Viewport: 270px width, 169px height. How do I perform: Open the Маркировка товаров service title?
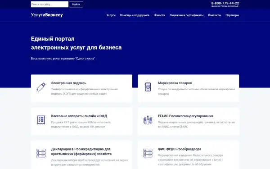175,83
